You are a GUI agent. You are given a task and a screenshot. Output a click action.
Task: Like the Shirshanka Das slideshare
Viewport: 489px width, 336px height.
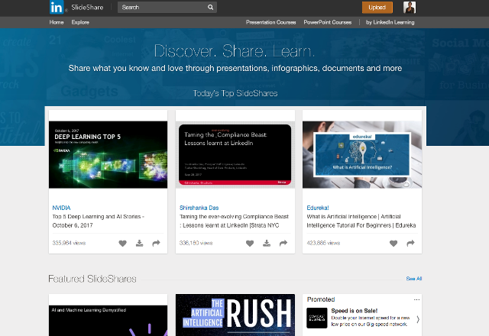tap(250, 243)
